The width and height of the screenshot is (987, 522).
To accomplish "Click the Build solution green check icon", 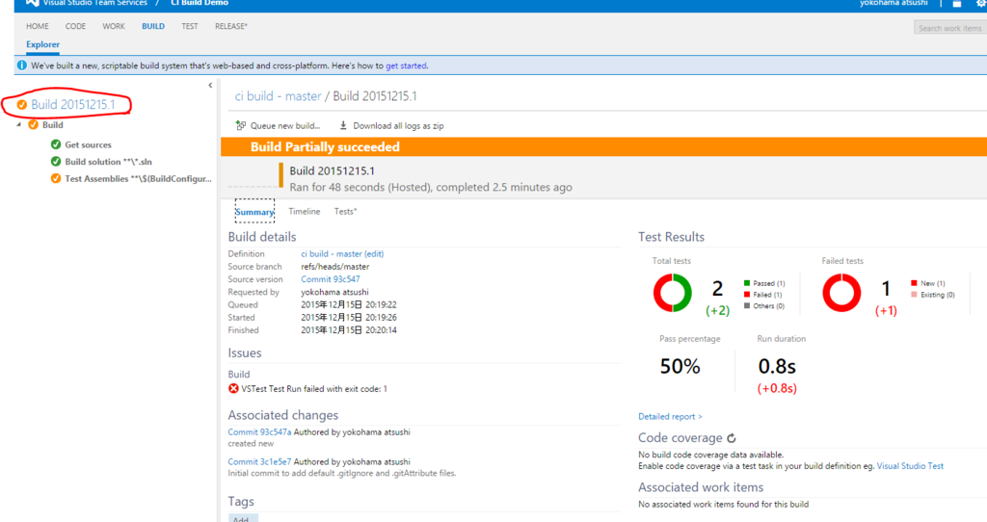I will (x=56, y=162).
